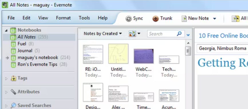This screenshot has width=248, height=109.
Task: Click the note list scrollbar thumb
Action: [x=188, y=51]
